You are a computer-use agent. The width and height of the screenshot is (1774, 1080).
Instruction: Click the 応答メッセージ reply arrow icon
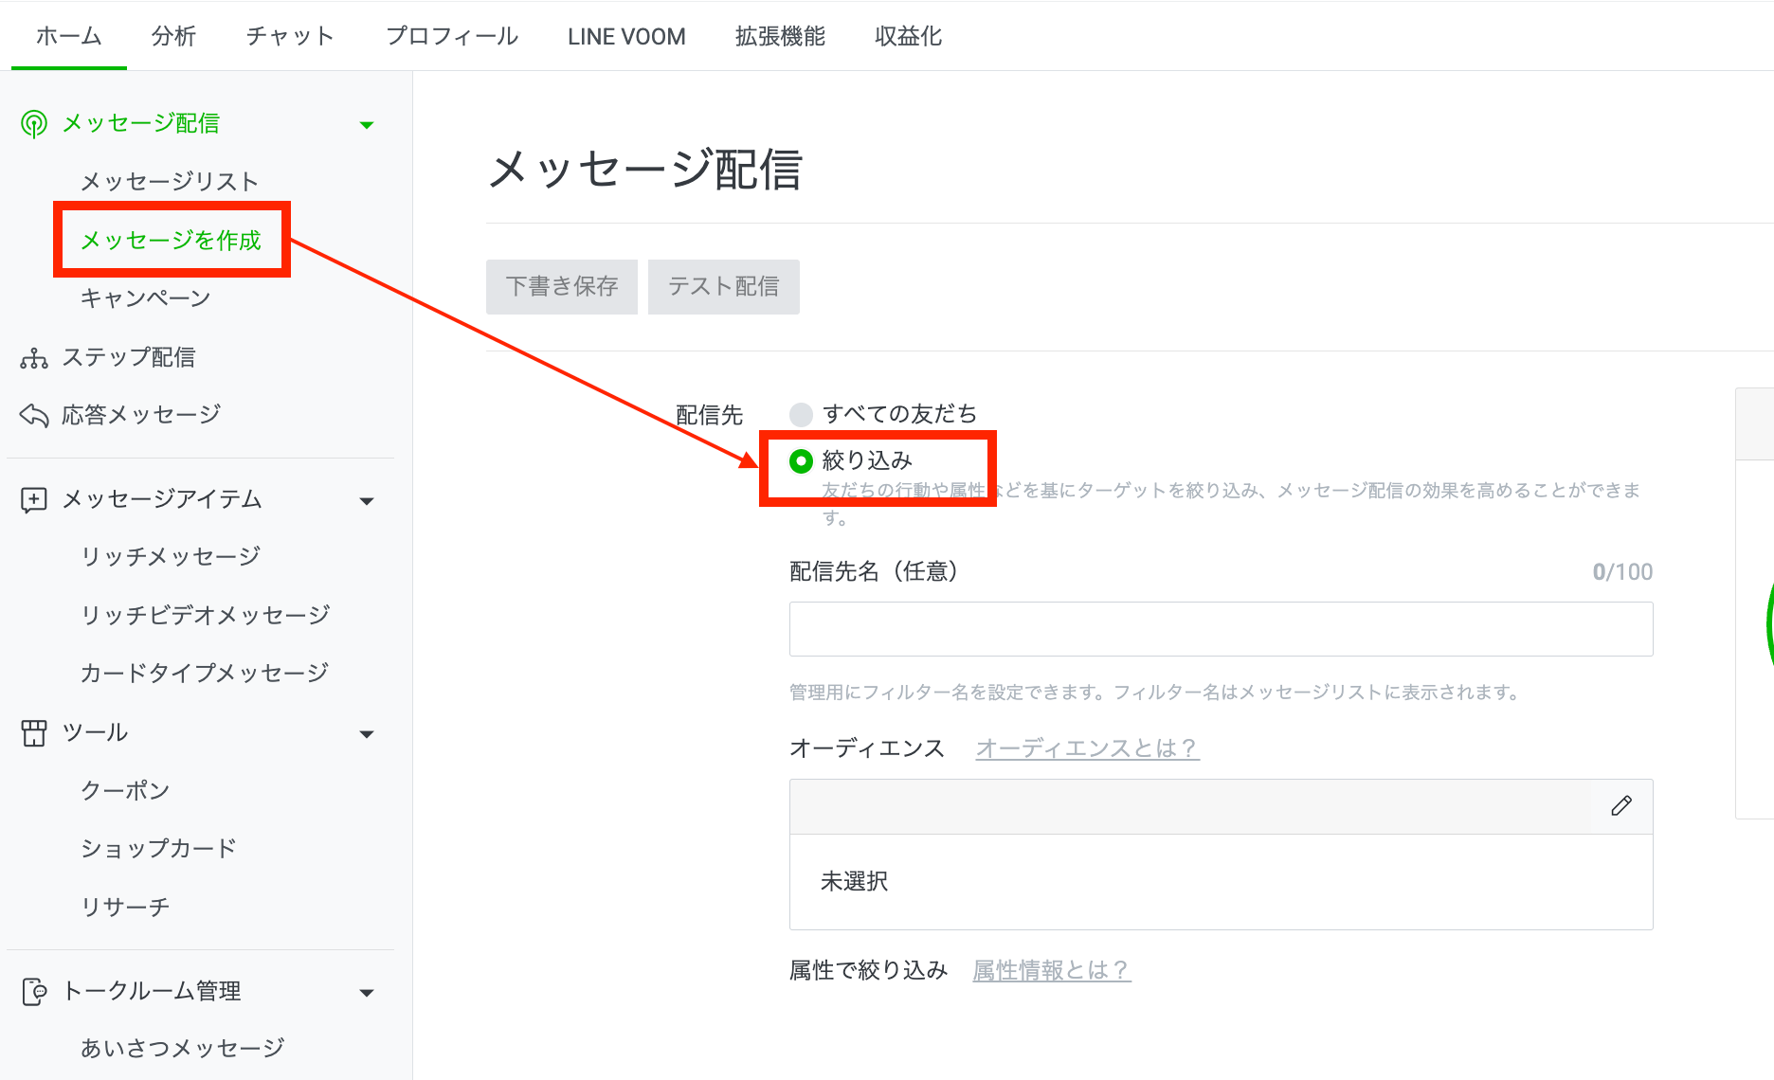pyautogui.click(x=34, y=415)
